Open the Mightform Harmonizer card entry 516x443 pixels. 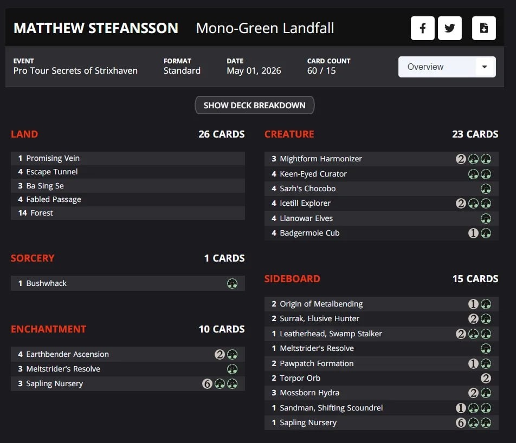[x=382, y=159]
